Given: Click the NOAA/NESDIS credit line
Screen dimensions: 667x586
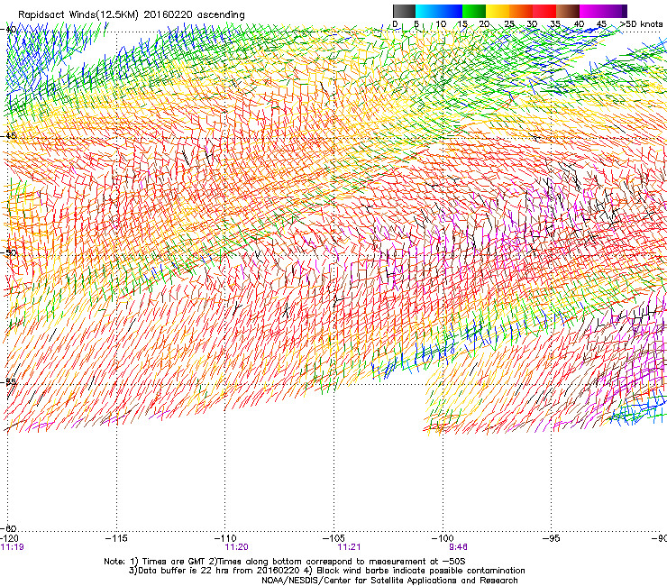Looking at the screenshot, I should click(x=389, y=581).
